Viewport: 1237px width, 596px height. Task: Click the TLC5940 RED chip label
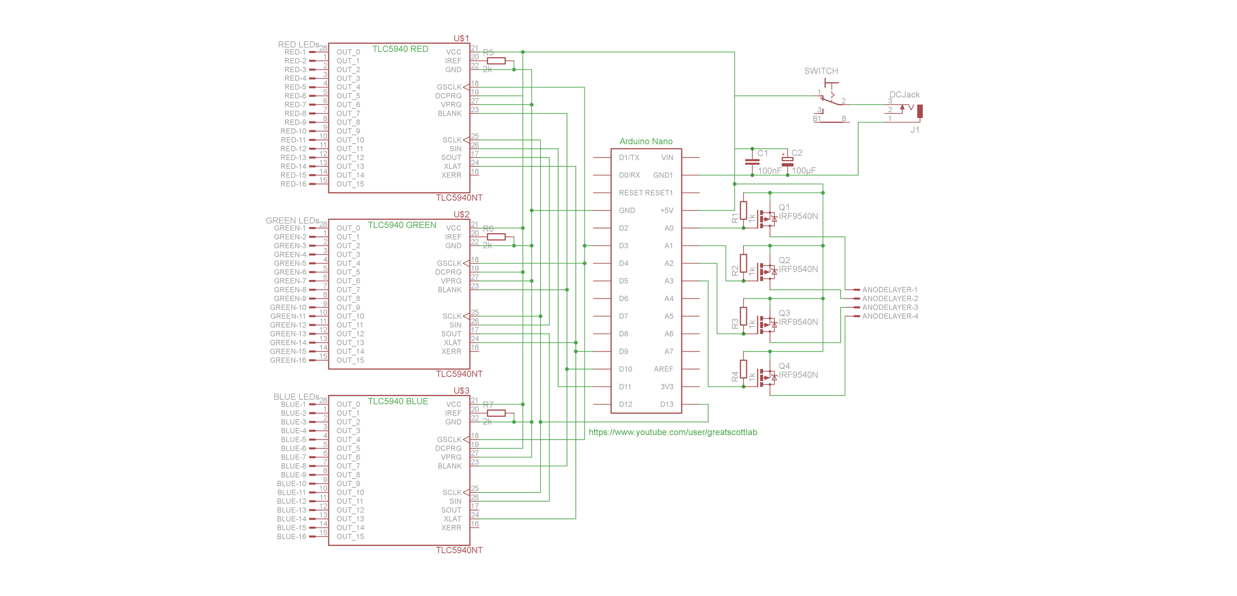pyautogui.click(x=400, y=49)
